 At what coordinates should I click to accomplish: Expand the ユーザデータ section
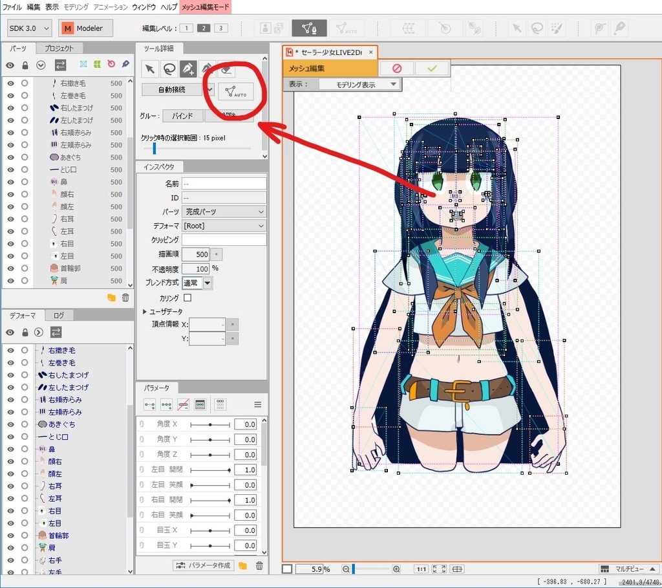(x=145, y=311)
